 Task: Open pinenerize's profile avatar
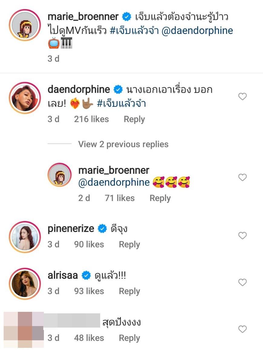(x=25, y=236)
